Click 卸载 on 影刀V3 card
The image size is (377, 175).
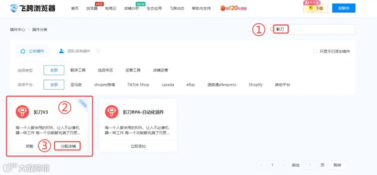[30, 146]
